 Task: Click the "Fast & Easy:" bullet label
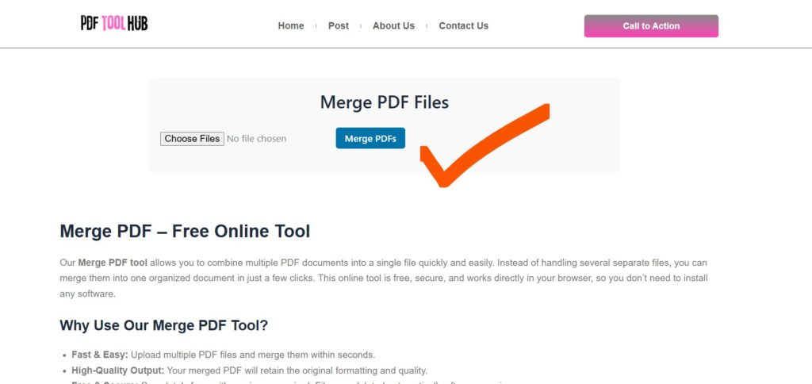pyautogui.click(x=100, y=355)
